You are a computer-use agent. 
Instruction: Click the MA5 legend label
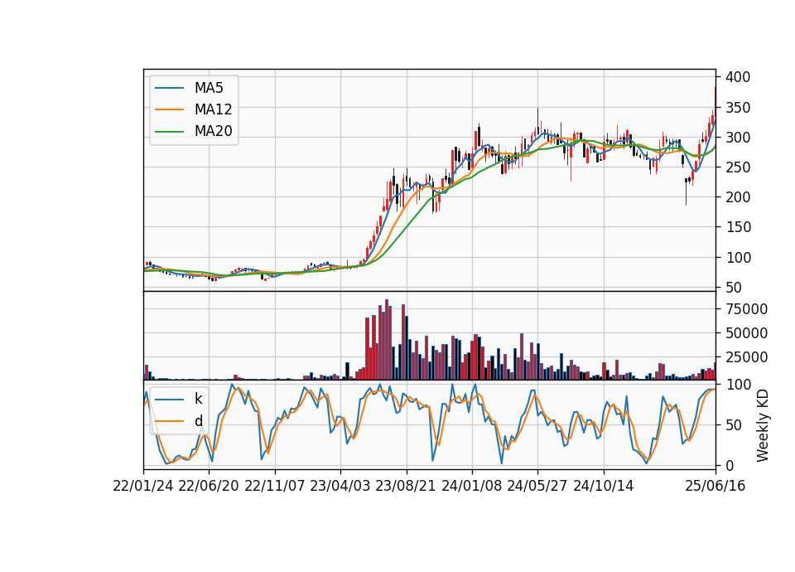209,88
